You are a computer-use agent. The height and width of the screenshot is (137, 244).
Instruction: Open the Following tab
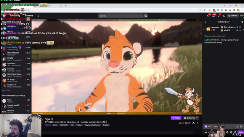point(15,16)
